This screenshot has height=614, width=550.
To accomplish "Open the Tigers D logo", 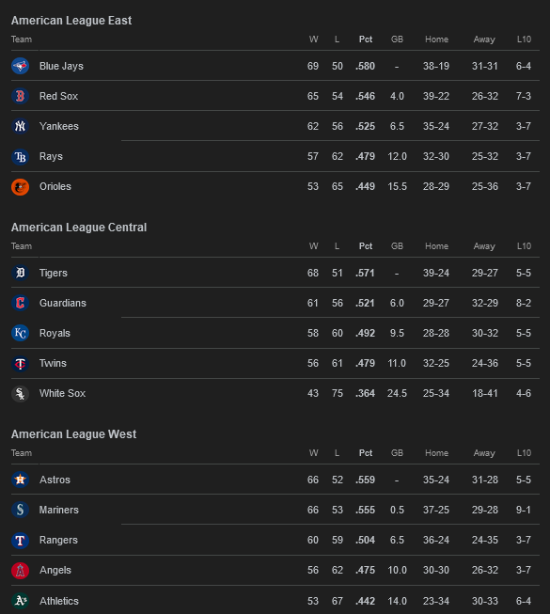I will [x=21, y=273].
